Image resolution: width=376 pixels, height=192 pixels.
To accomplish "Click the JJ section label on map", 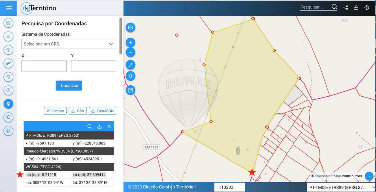I will pos(360,147).
